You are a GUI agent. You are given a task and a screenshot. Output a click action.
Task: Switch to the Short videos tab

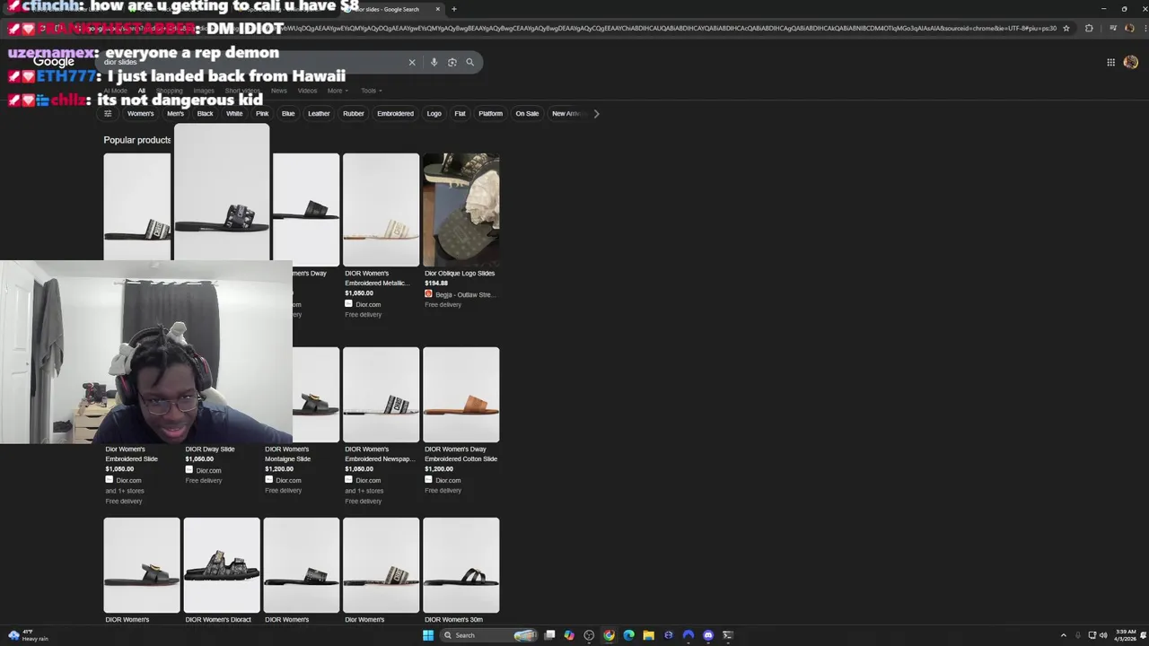[x=242, y=91]
